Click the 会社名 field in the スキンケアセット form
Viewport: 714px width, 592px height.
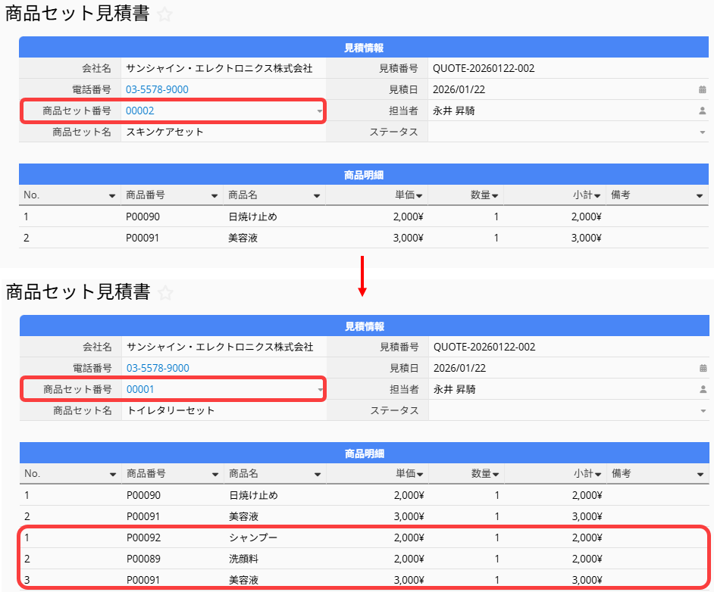pos(219,68)
